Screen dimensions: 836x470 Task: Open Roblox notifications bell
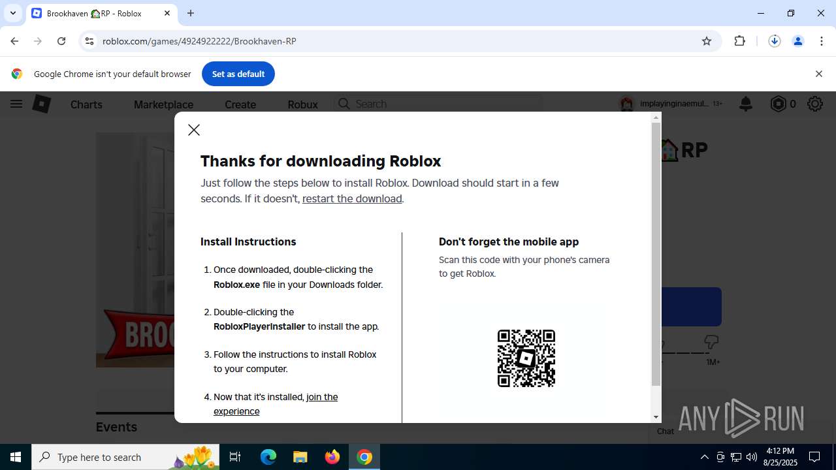coord(746,104)
